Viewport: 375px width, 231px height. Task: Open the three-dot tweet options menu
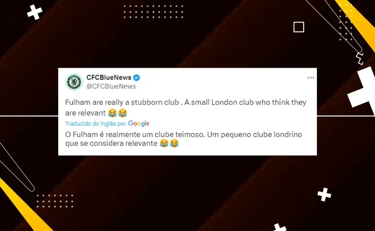pos(311,78)
